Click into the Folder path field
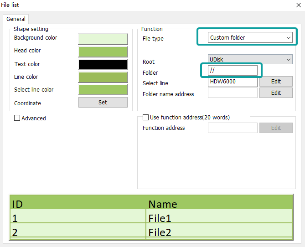This screenshot has width=305, height=247. point(233,71)
